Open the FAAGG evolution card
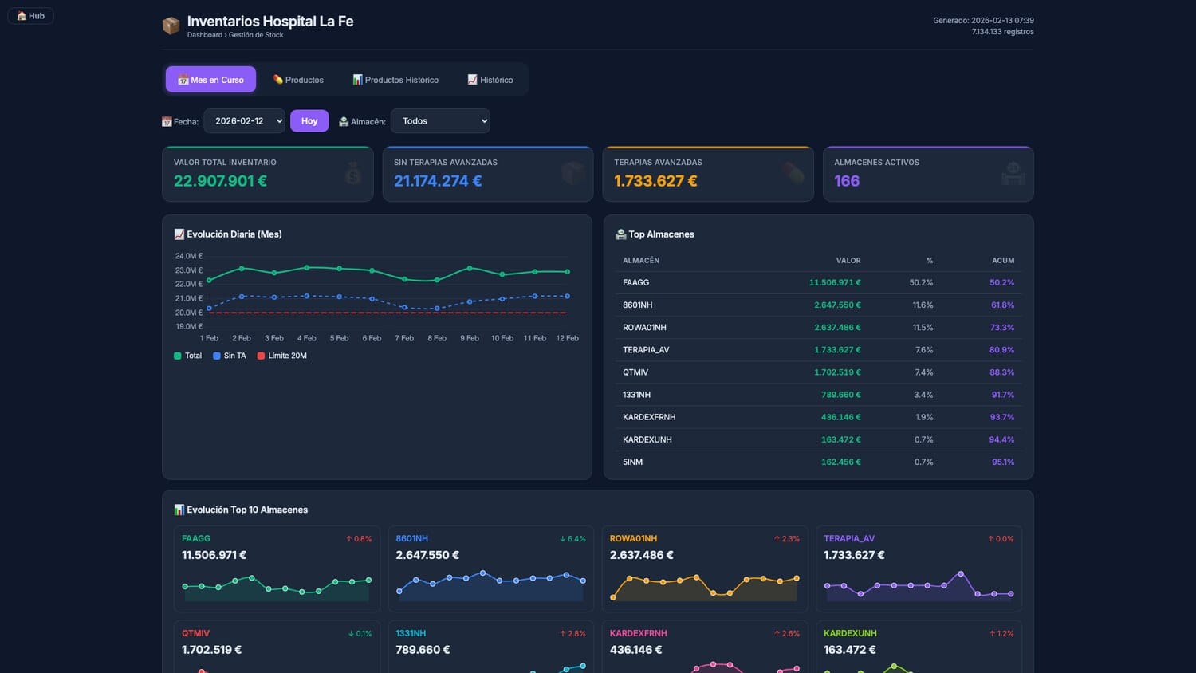The width and height of the screenshot is (1196, 673). 277,569
